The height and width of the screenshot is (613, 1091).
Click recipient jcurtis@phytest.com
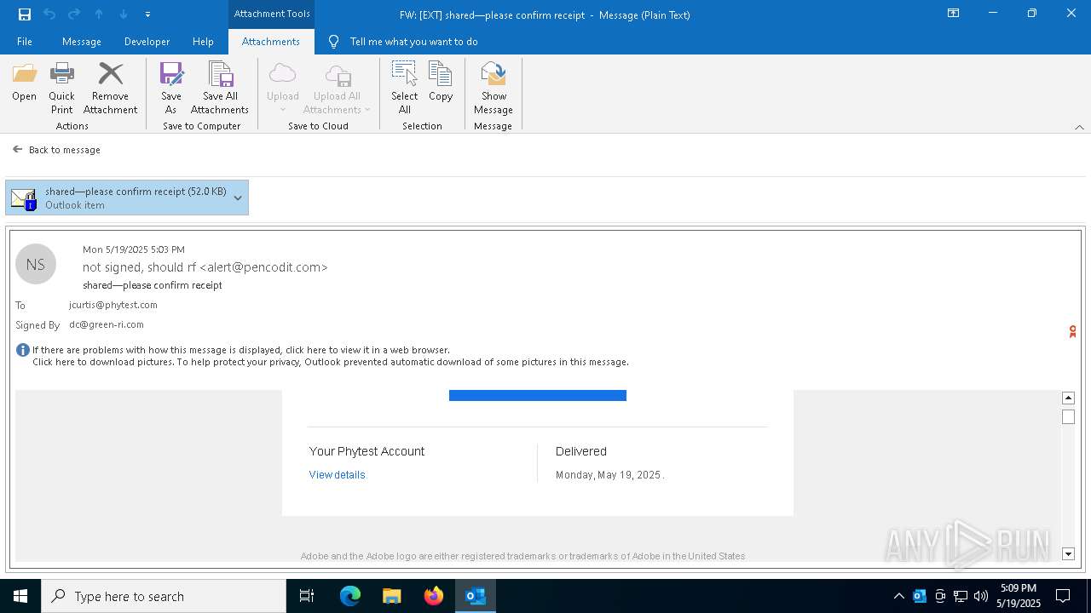point(113,305)
